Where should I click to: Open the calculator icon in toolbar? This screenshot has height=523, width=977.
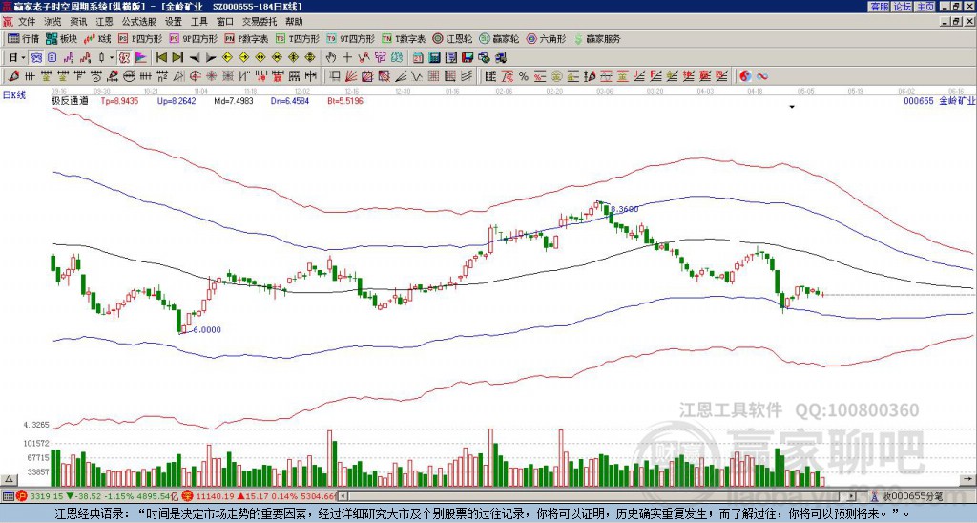point(434,58)
